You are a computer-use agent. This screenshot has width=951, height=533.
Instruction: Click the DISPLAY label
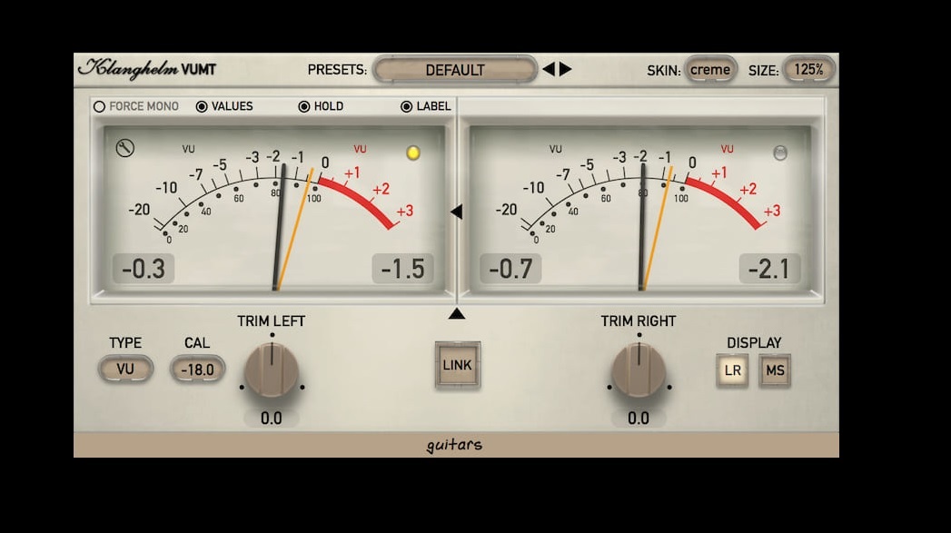tap(754, 343)
